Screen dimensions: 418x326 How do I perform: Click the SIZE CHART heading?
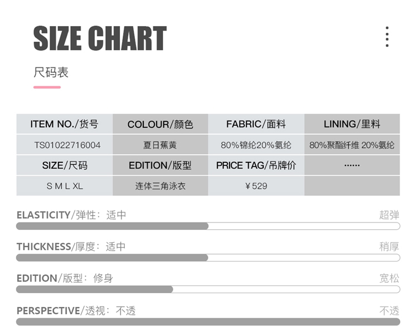pyautogui.click(x=100, y=38)
